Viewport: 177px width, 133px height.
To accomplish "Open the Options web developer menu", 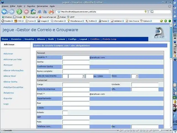I will point(146,21).
